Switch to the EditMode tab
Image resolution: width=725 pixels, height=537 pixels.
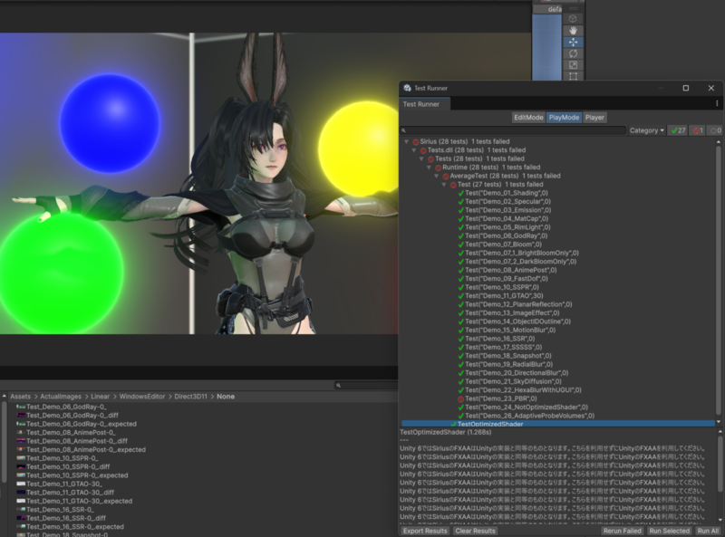coord(528,118)
